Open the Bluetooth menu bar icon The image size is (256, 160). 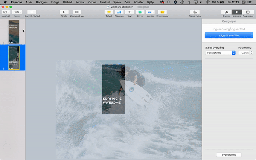click(189, 2)
